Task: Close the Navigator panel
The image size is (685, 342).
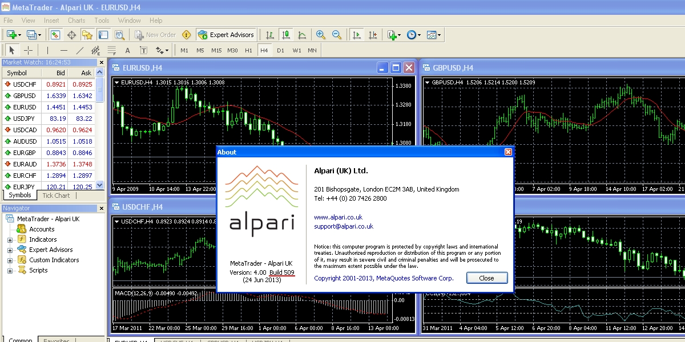Action: (x=102, y=208)
